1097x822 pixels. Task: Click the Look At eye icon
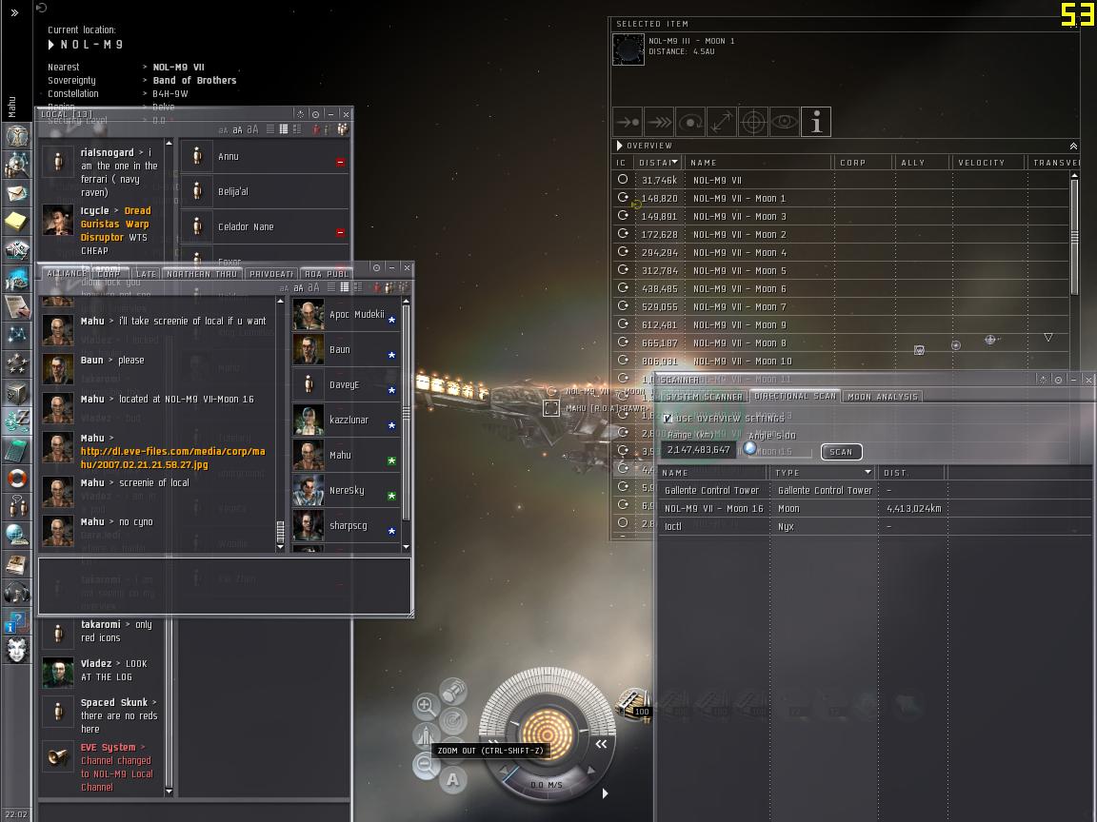coord(785,122)
